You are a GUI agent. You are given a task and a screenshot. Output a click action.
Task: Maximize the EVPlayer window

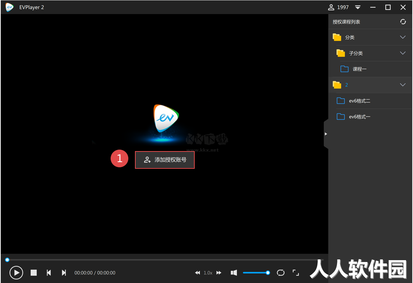[388, 7]
